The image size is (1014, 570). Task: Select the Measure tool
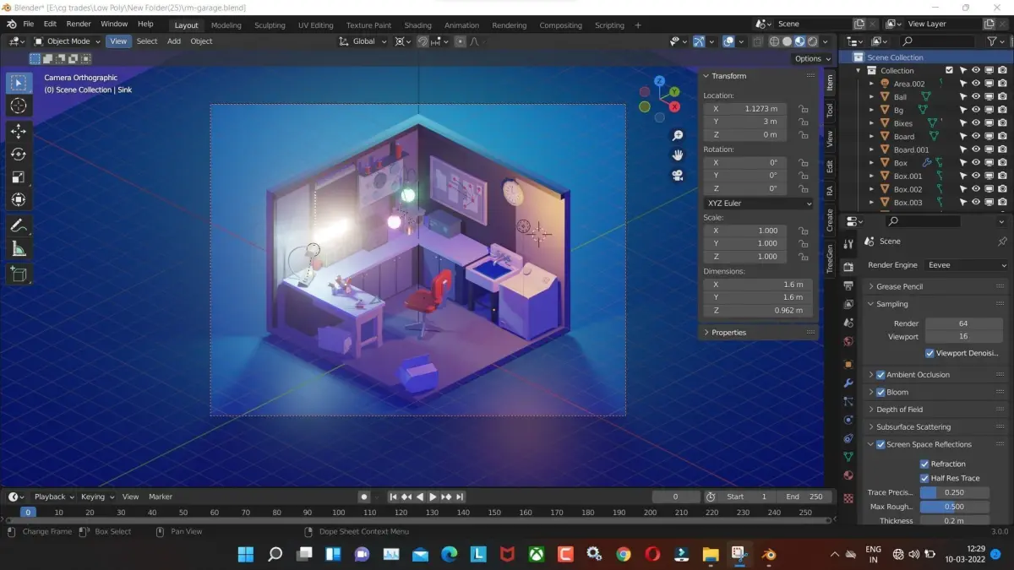pos(19,248)
